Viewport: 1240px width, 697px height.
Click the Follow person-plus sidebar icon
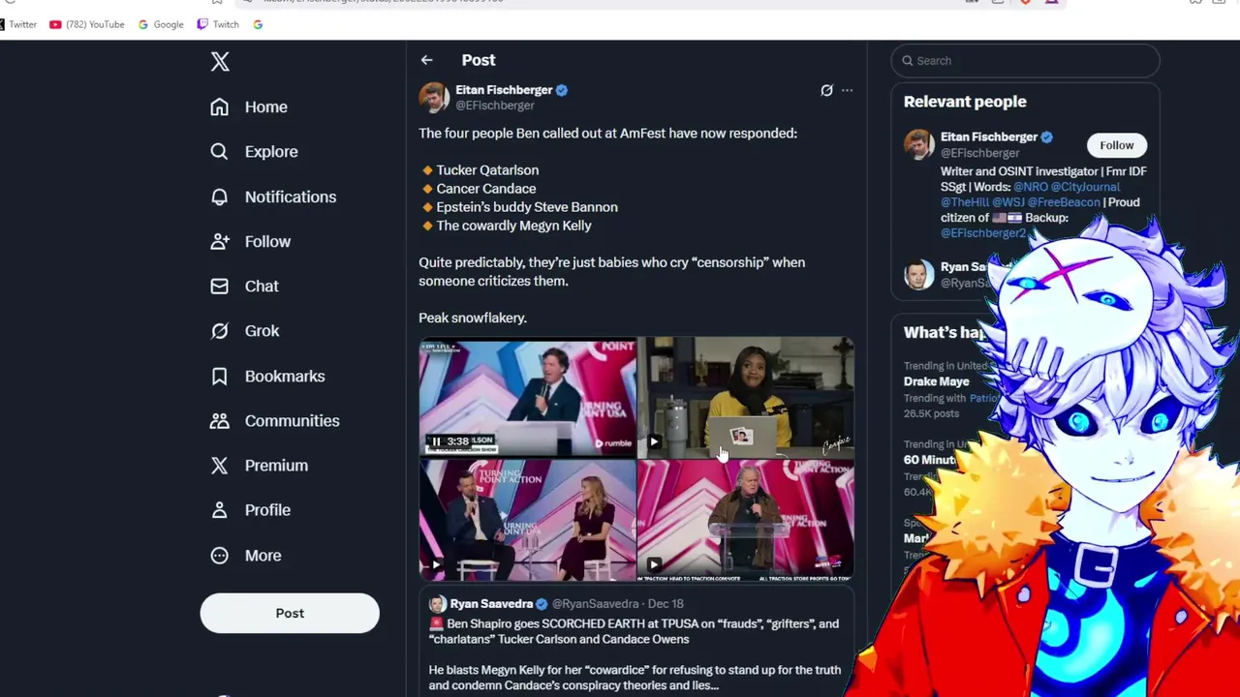point(220,241)
